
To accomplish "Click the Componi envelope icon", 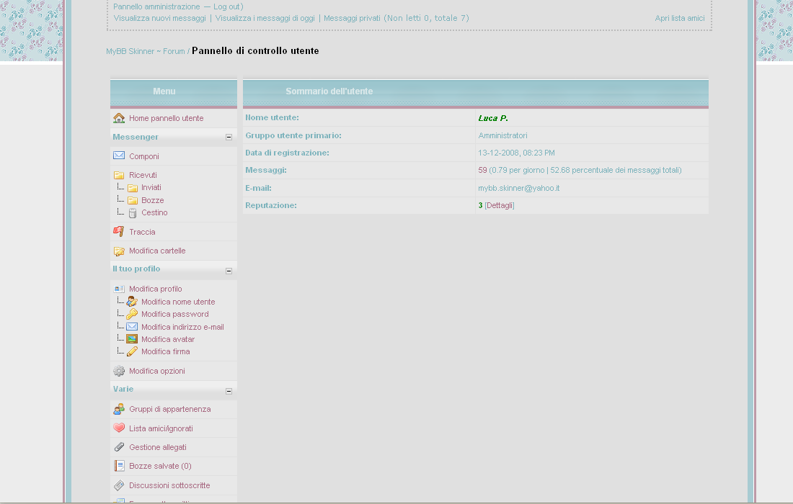I will 119,156.
